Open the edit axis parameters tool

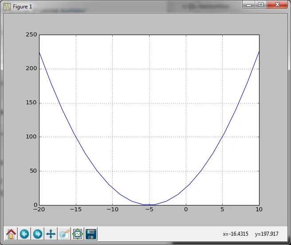[x=64, y=233]
